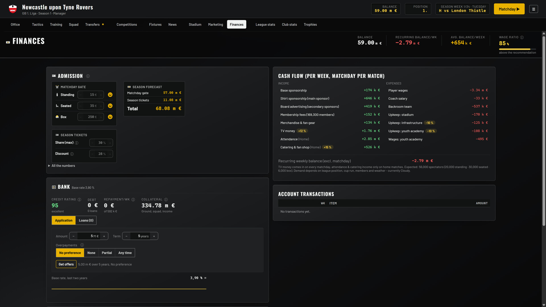This screenshot has width=546, height=307.
Task: Switch to the Marketing tab
Action: tap(216, 24)
